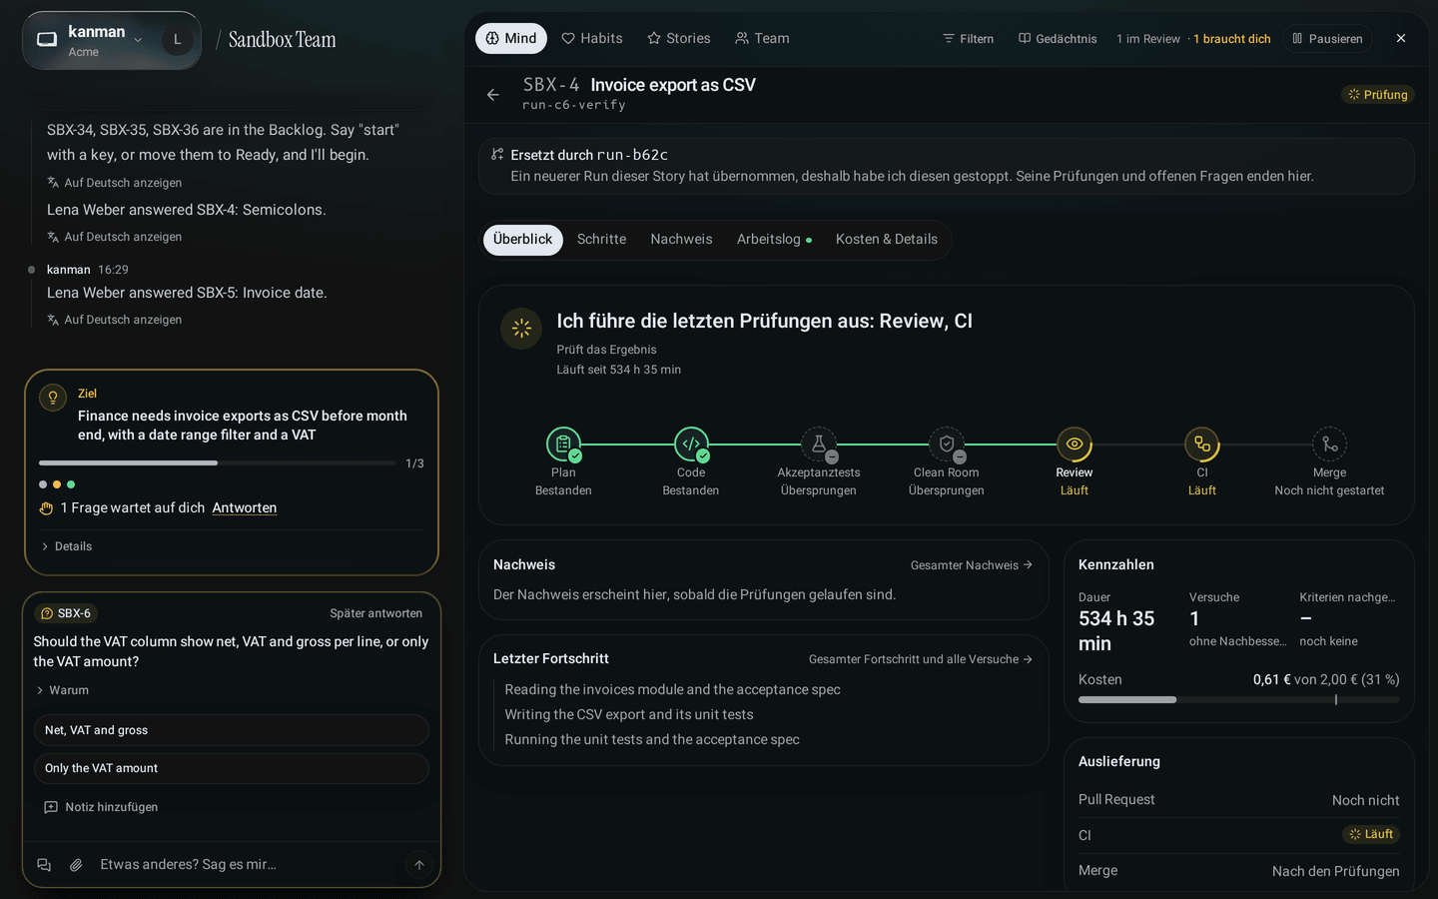
Task: Switch to the Habits view
Action: point(592,39)
